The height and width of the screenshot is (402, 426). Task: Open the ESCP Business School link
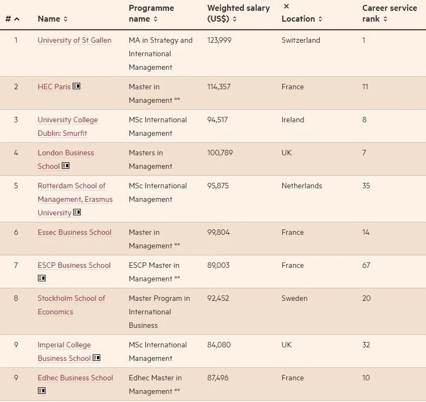74,265
